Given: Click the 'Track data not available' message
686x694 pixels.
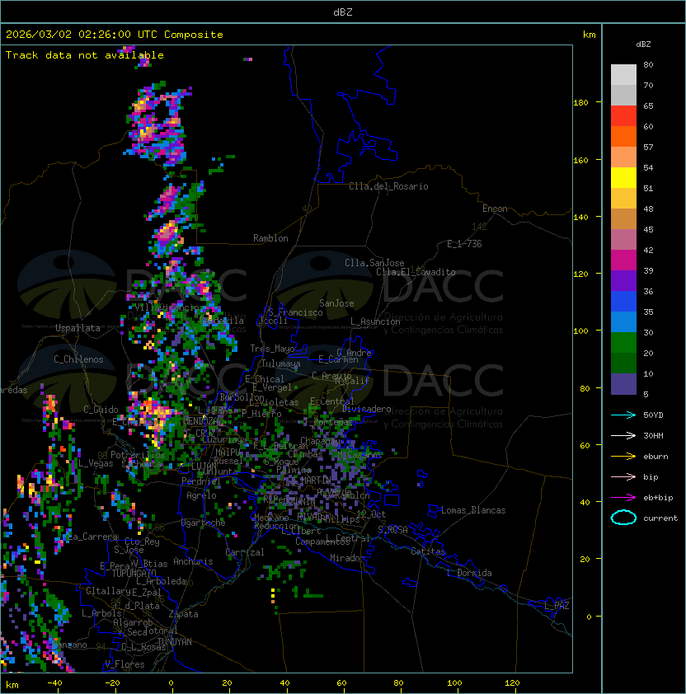Looking at the screenshot, I should tap(85, 55).
